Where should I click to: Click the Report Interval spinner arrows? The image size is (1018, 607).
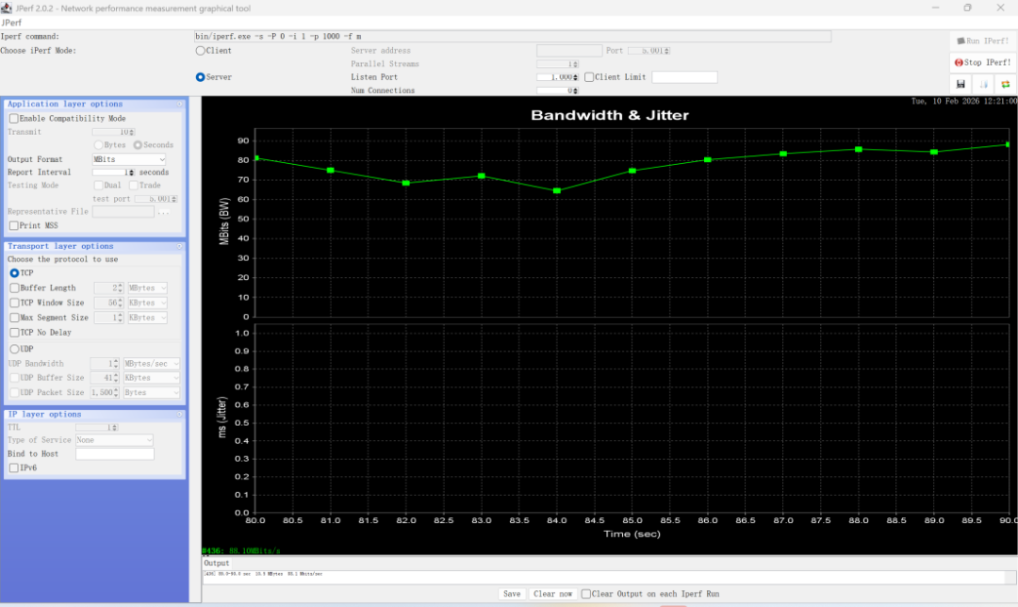click(x=131, y=173)
